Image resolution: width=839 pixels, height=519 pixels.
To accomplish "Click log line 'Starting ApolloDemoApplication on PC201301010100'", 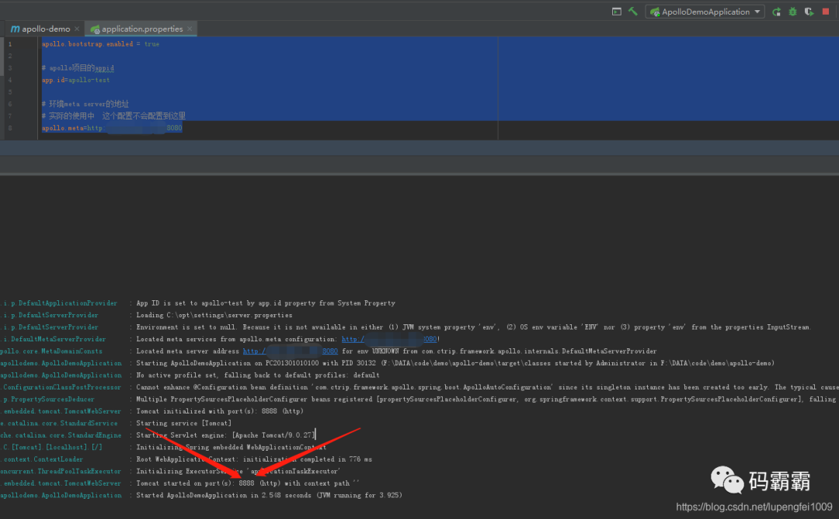I will coord(454,364).
